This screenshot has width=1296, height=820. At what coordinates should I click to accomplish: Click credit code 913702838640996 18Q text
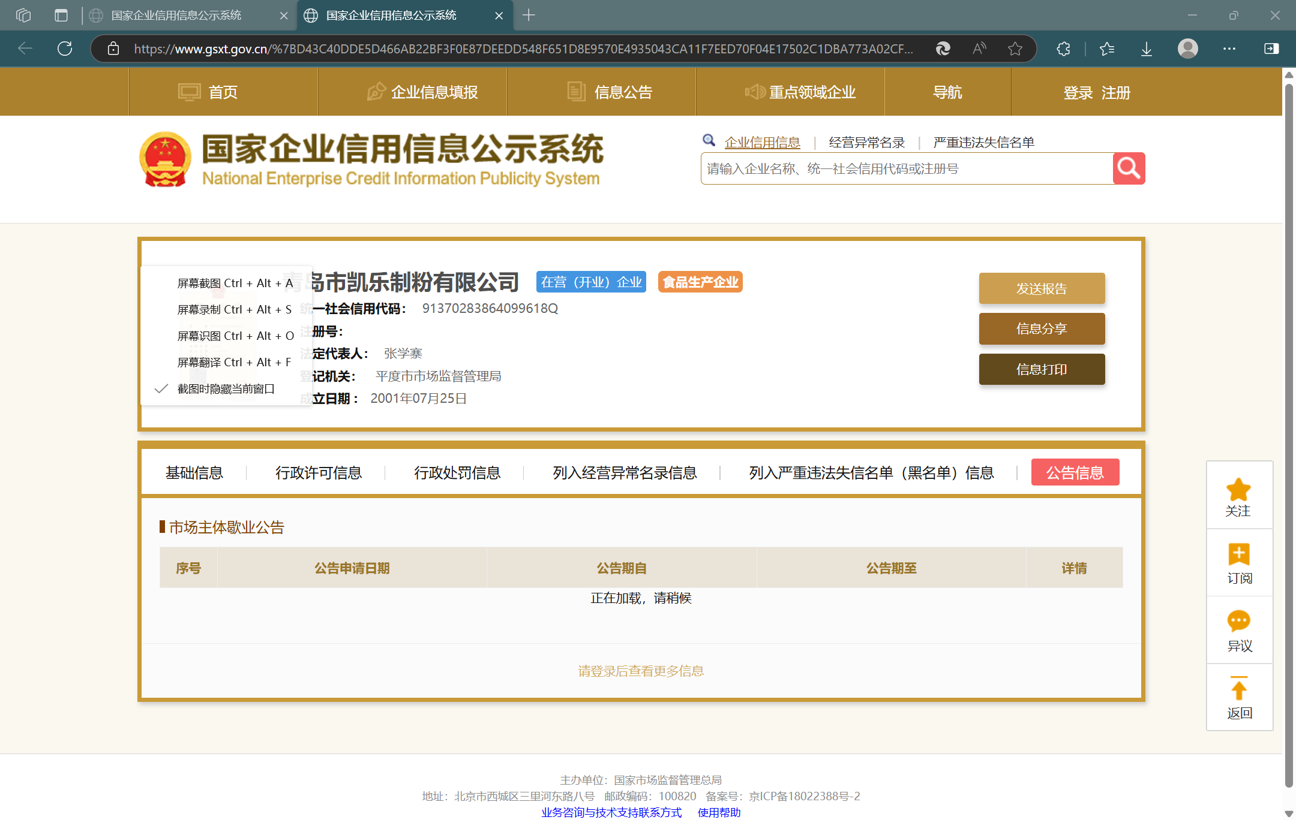point(490,308)
